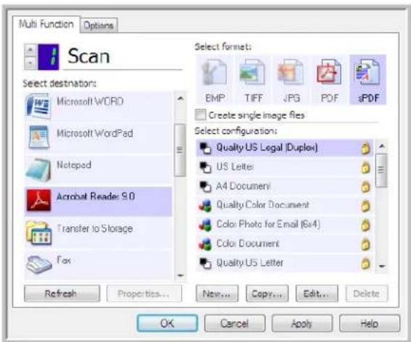The height and width of the screenshot is (342, 411).
Task: Click the Notepad destination icon
Action: tap(39, 170)
